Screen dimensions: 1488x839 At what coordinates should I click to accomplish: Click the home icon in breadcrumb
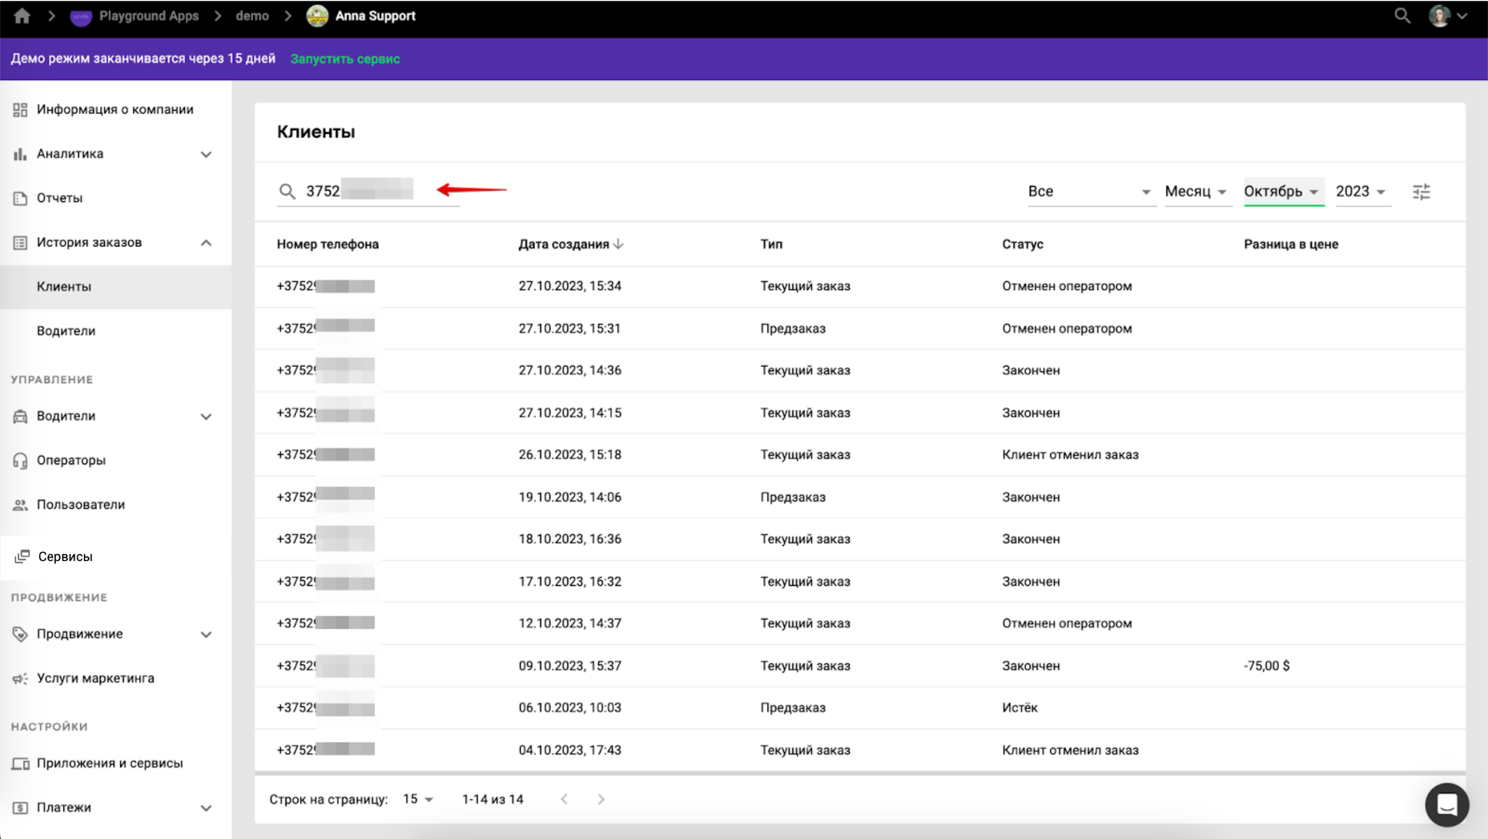click(22, 16)
